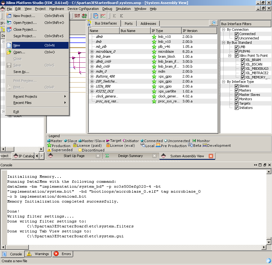Sort by the IP Version column header
Image resolution: width=272 pixels, height=265 pixels.
tap(199, 31)
